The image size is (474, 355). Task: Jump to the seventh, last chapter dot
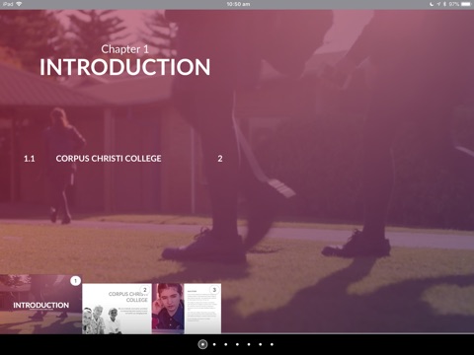[272, 344]
